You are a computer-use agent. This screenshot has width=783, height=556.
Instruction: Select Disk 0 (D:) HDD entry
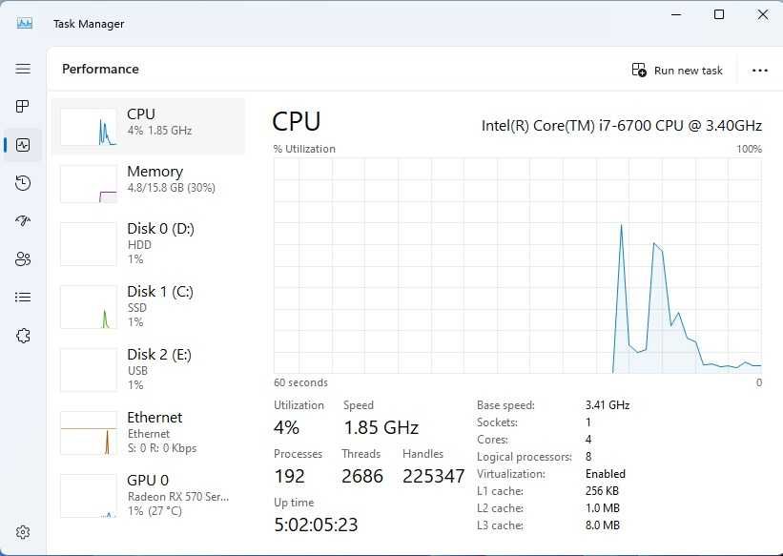click(148, 243)
